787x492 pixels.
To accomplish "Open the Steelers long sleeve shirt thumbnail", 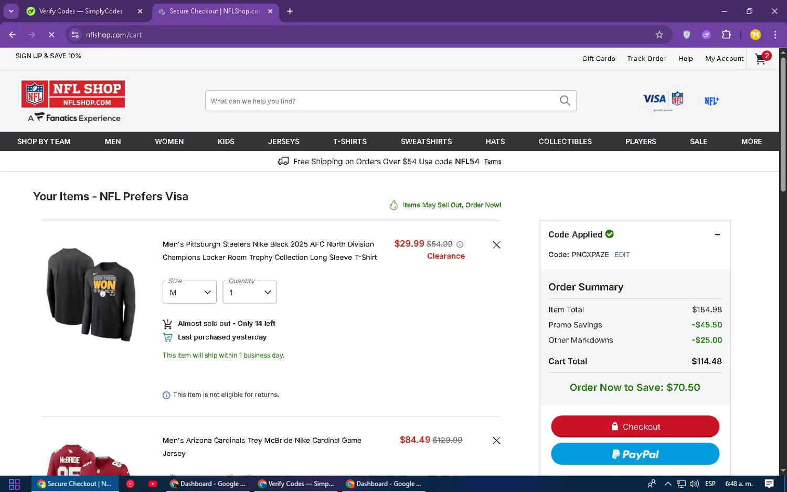I will [x=91, y=294].
